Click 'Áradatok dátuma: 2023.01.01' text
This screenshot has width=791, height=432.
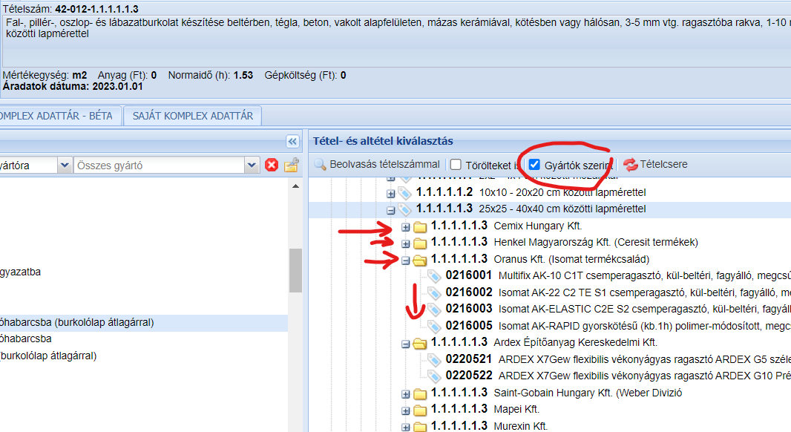[x=73, y=86]
